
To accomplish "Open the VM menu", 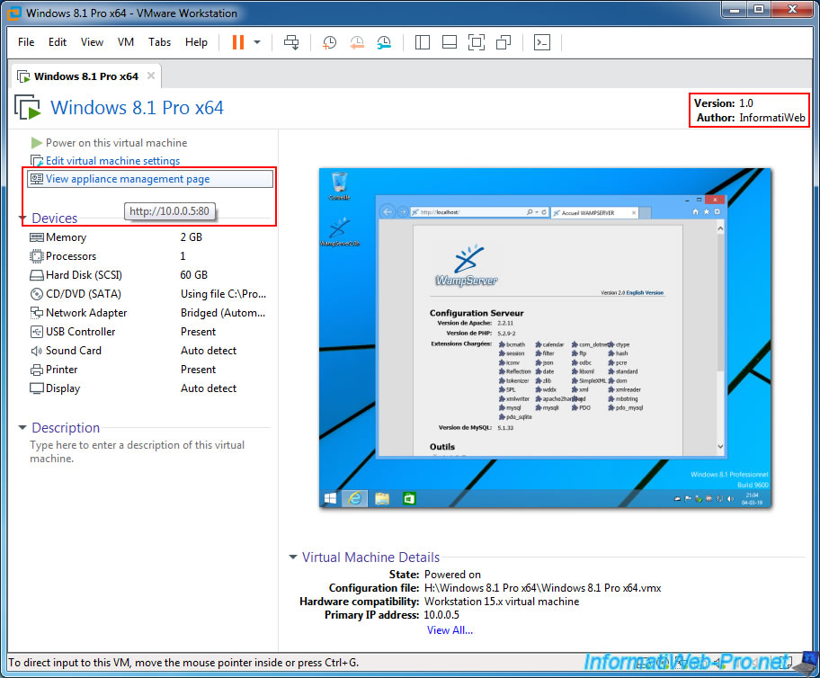I will point(126,42).
